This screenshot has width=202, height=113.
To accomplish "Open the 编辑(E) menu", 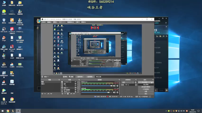I will click(49, 22).
